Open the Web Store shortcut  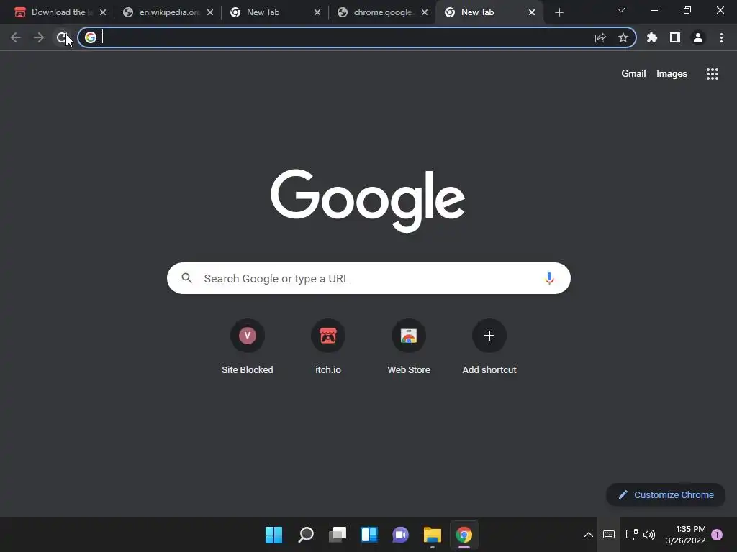tap(409, 347)
